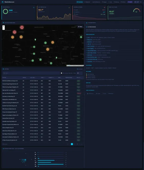Toggle the hide missing/bad data checkbox
This screenshot has width=144, height=170.
click(x=61, y=73)
